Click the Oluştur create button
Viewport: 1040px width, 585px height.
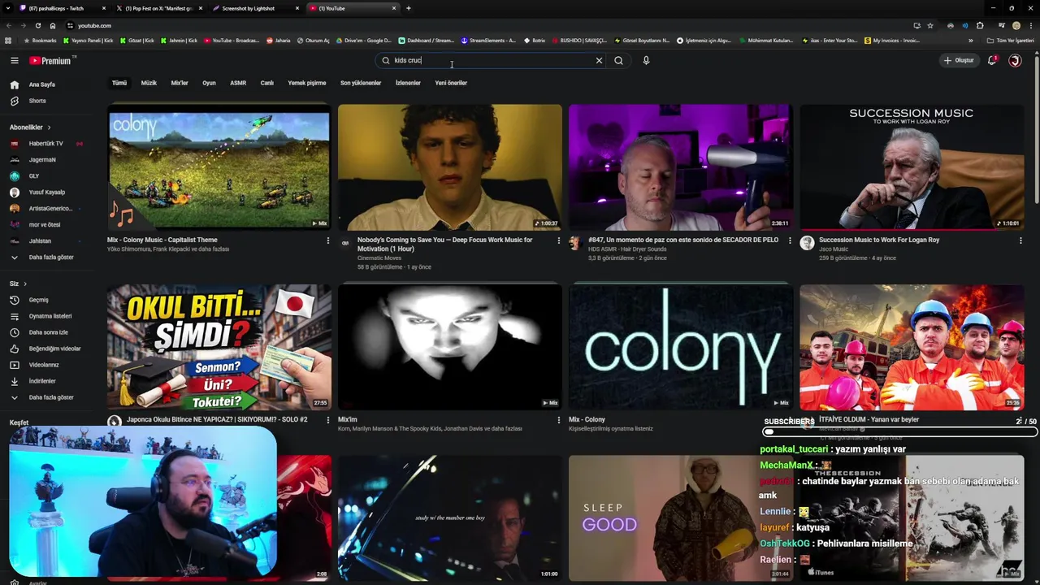click(958, 60)
